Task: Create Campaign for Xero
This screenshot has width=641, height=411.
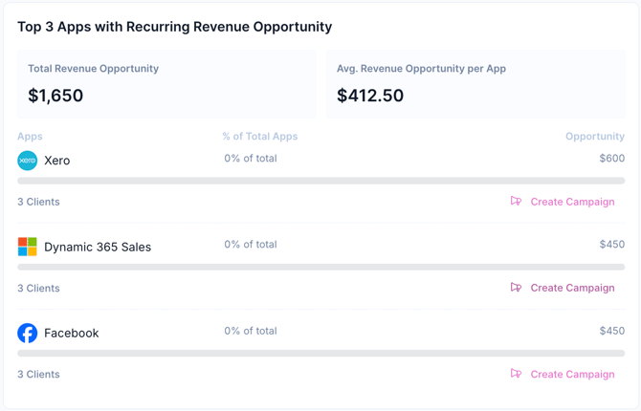Action: click(x=572, y=202)
